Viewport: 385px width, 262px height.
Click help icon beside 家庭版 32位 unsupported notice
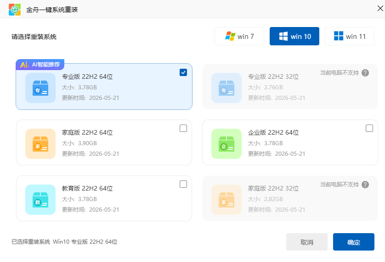click(365, 185)
